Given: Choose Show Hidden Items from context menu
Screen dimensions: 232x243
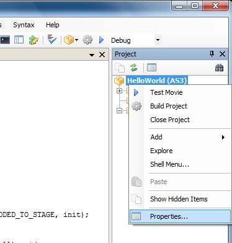Looking at the screenshot, I should coord(179,199).
